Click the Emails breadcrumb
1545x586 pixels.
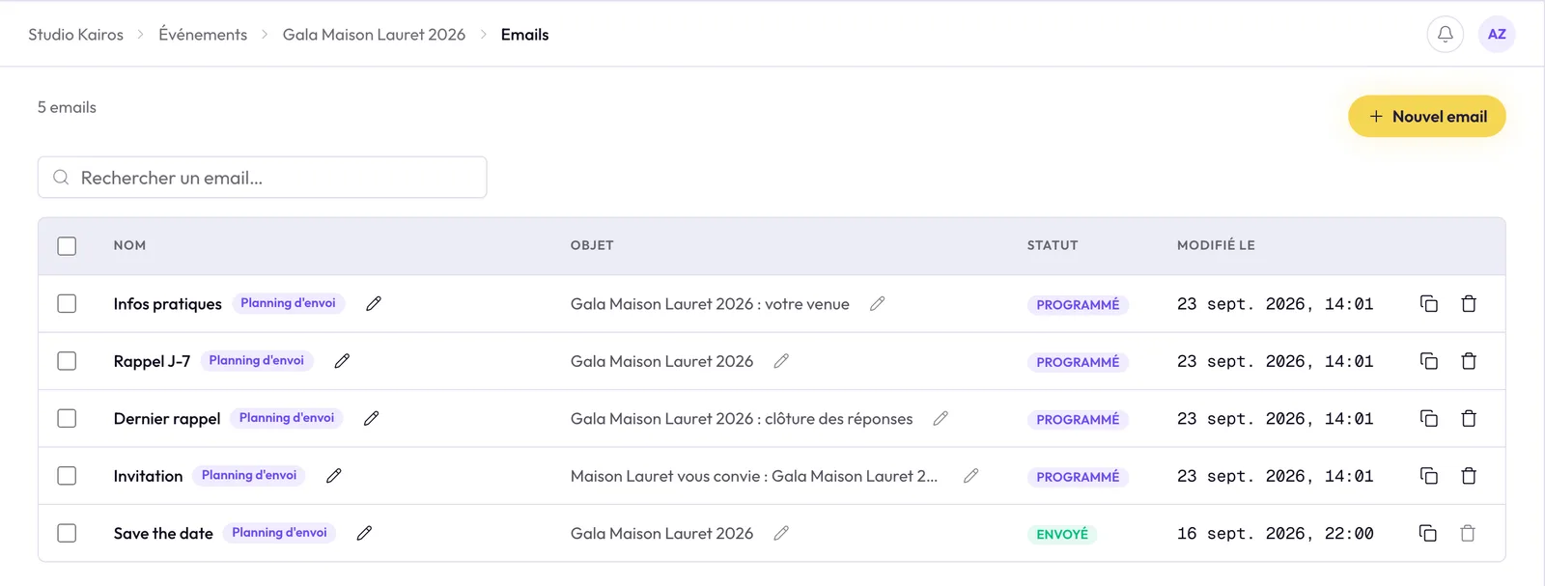pos(524,35)
